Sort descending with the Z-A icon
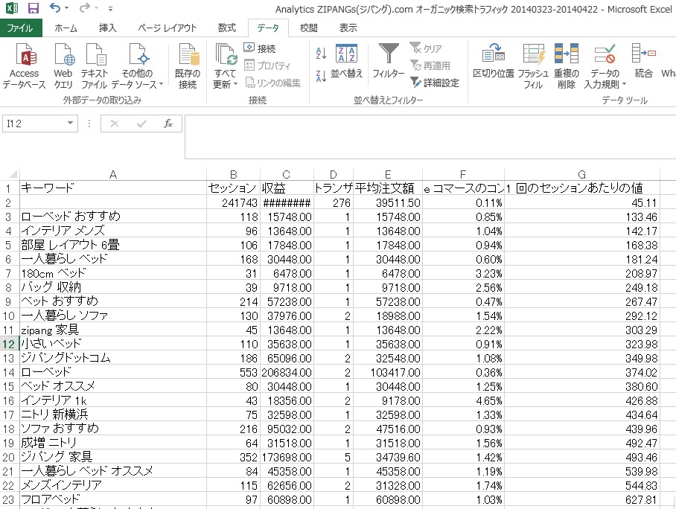Viewport: 676px width, 509px height. click(x=322, y=75)
